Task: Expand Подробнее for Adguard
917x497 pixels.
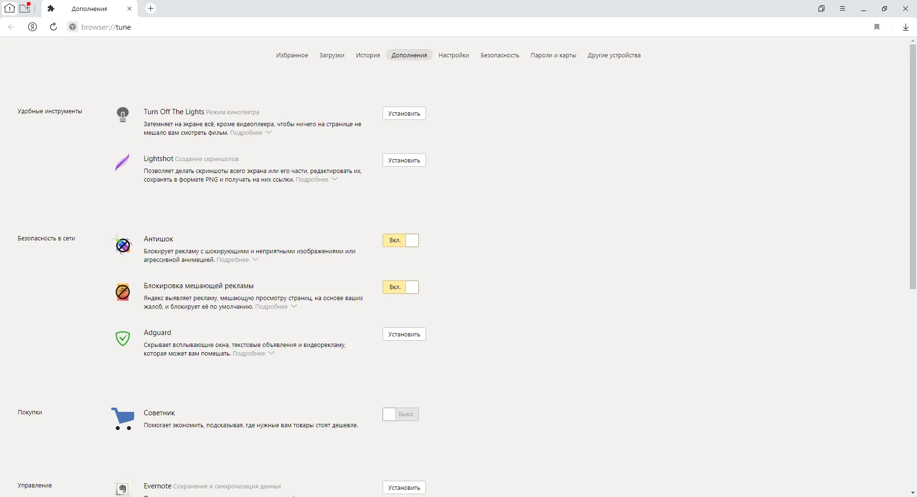Action: click(254, 354)
